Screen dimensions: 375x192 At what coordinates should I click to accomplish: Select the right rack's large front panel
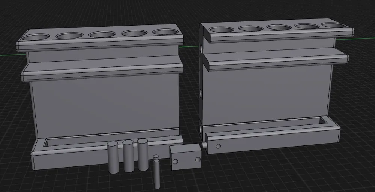tap(266, 94)
